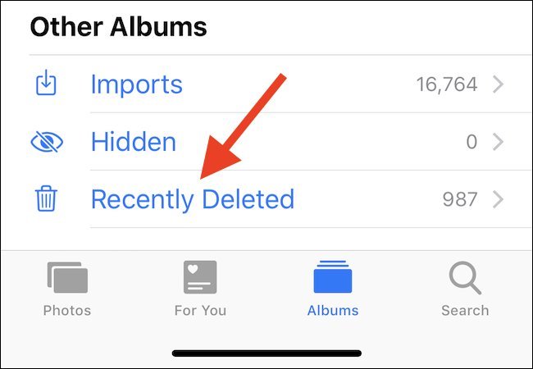The image size is (533, 369).
Task: Select the Albums tab label
Action: tap(333, 311)
